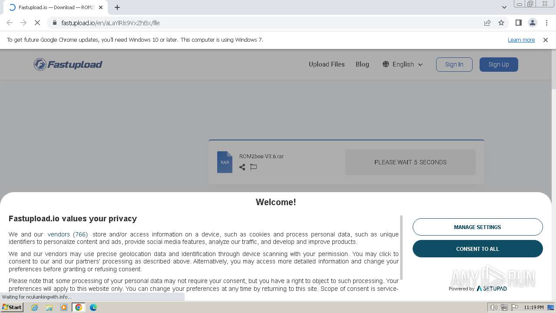Click Please Wait 5 Seconds button
This screenshot has width=556, height=313.
410,162
